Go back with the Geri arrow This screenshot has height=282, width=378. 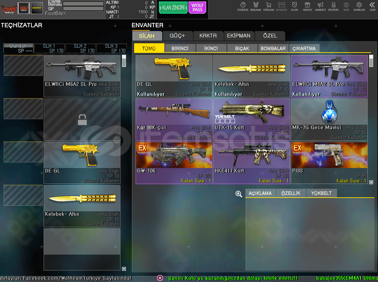tap(372, 6)
